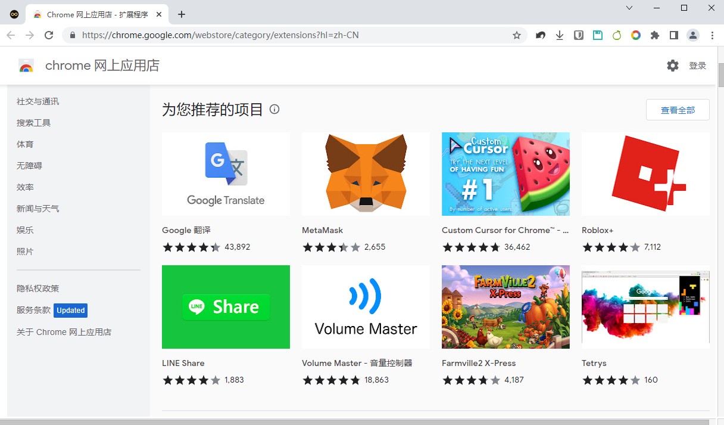Toggle the browser side panel

coord(674,35)
